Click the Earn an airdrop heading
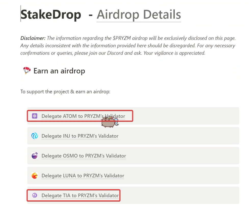Viewport: 249px width, 206px height. [59, 71]
